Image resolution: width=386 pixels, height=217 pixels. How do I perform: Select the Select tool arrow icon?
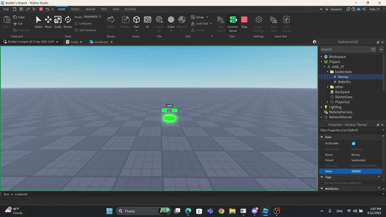tap(39, 20)
